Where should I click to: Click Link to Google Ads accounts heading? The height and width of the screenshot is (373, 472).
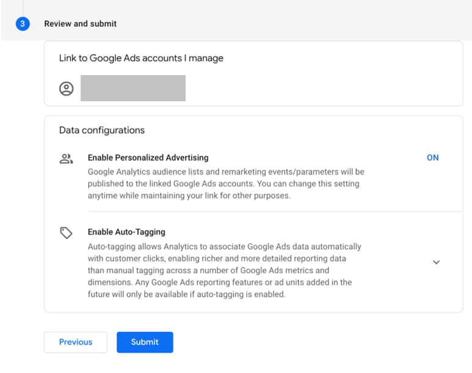click(141, 58)
